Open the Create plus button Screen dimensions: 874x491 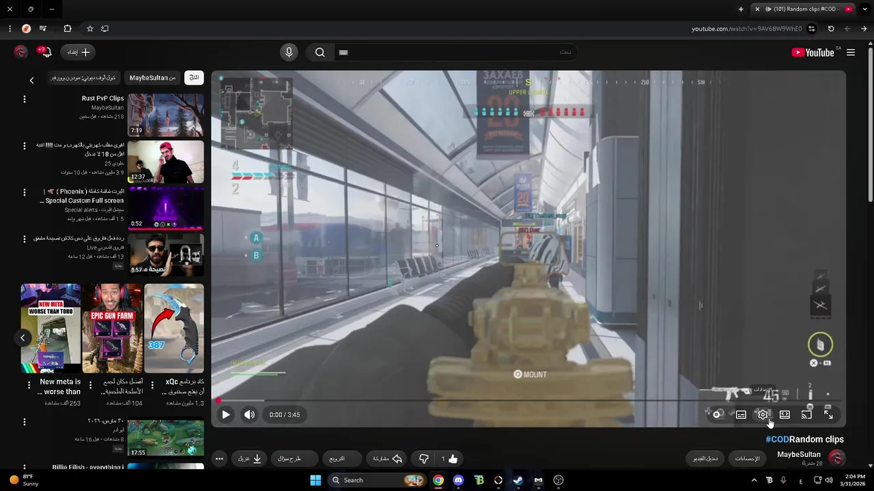point(78,53)
